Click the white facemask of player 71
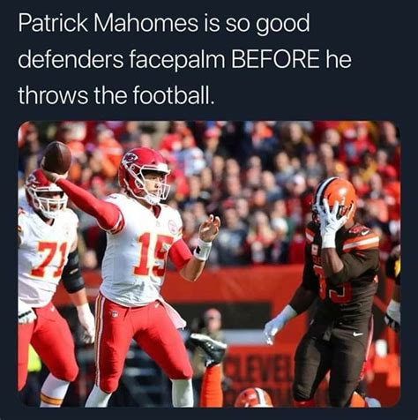Screen dimensions: 418x420 [x=50, y=202]
